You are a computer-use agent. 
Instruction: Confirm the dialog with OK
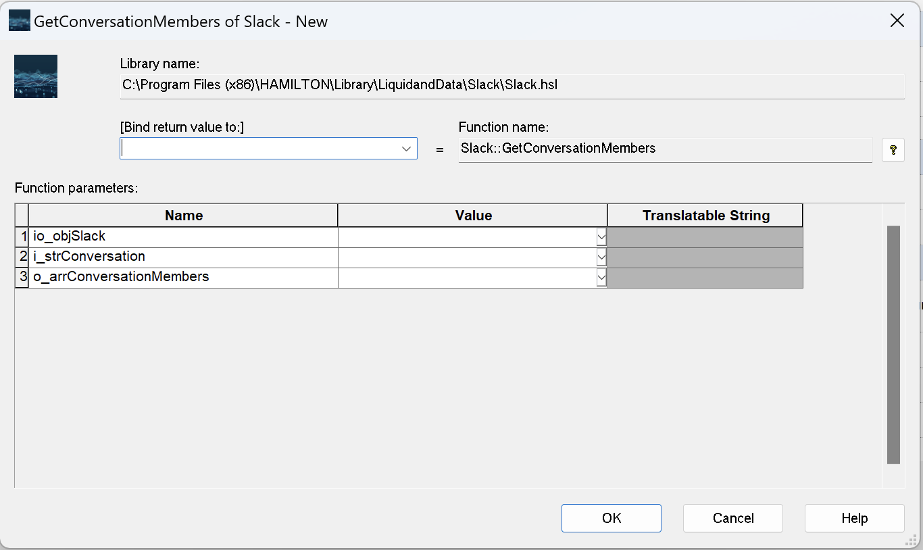click(612, 518)
